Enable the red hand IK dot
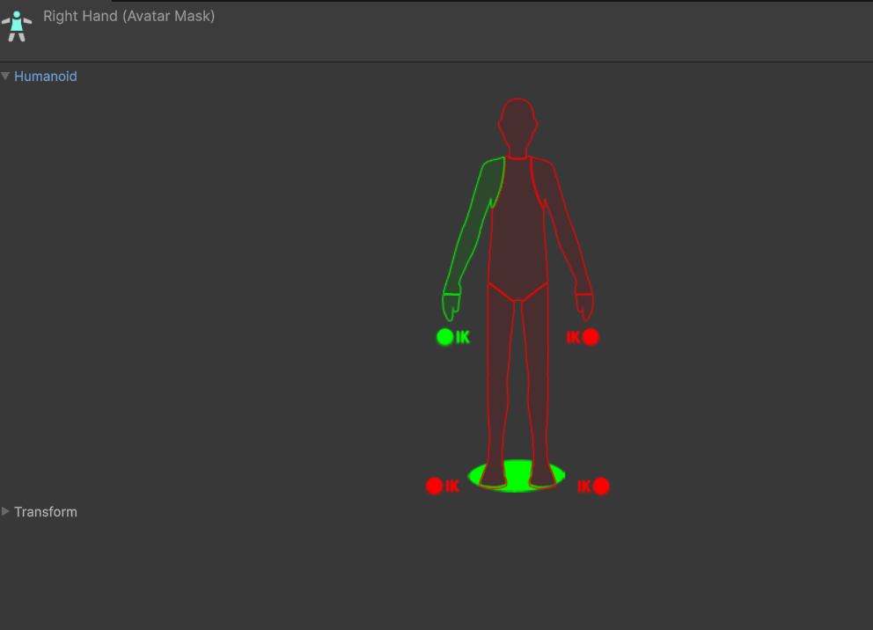 (x=591, y=337)
